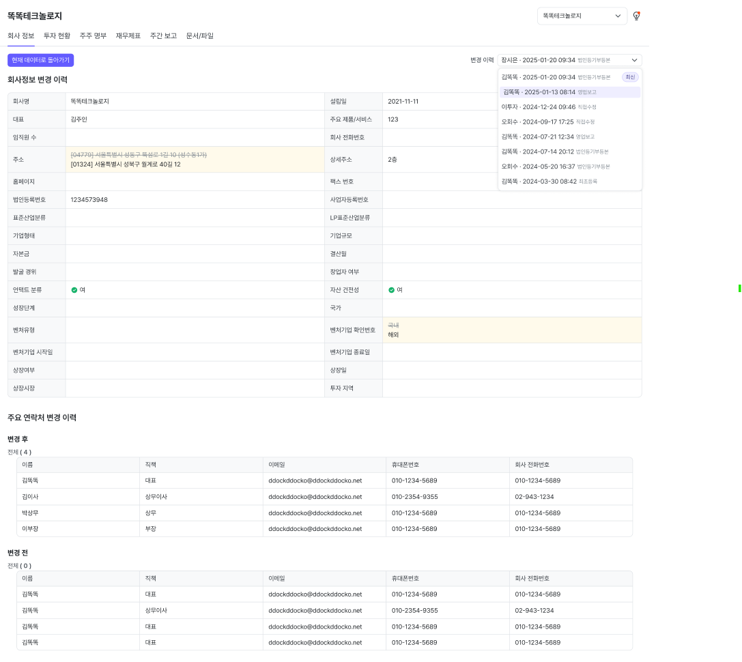This screenshot has width=742, height=662.
Task: Click 김이사's email in 변경 후 table
Action: tap(315, 497)
